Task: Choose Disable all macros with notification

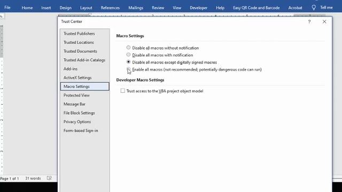Action: [128, 54]
